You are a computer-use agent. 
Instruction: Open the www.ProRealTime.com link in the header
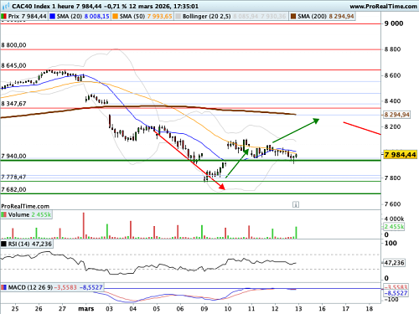tap(383, 6)
